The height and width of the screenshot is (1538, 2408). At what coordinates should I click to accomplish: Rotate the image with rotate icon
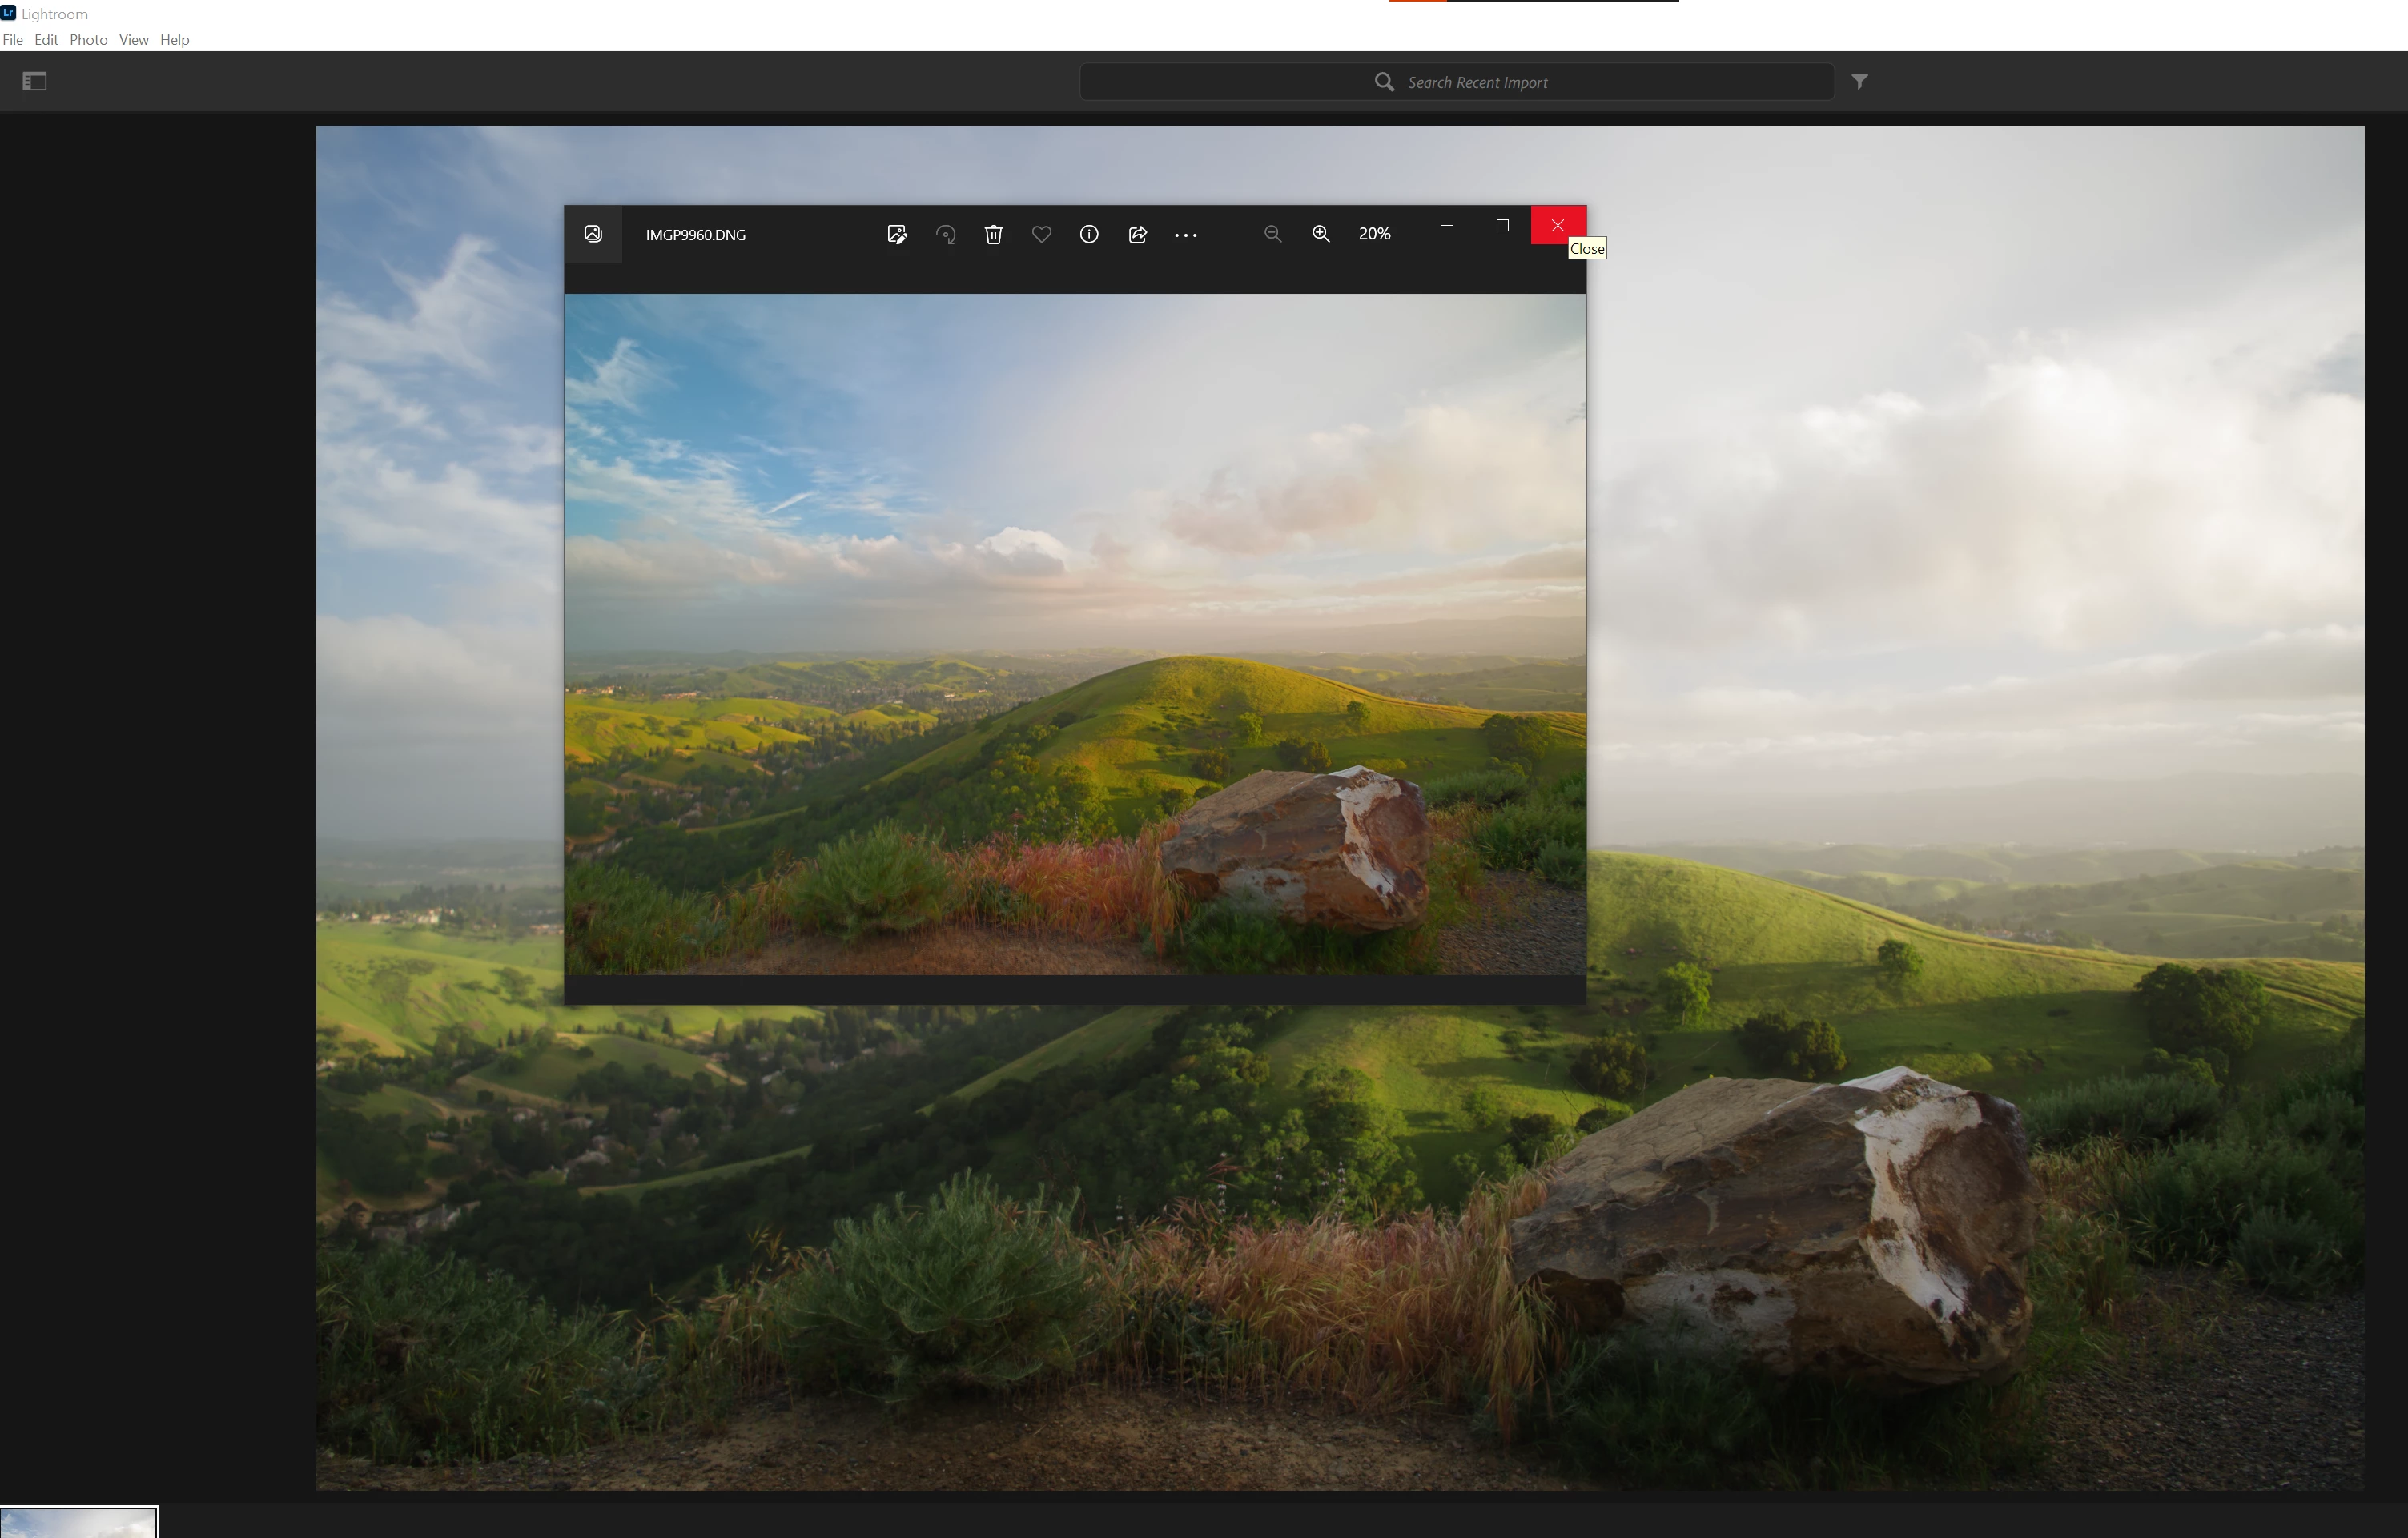tap(945, 234)
